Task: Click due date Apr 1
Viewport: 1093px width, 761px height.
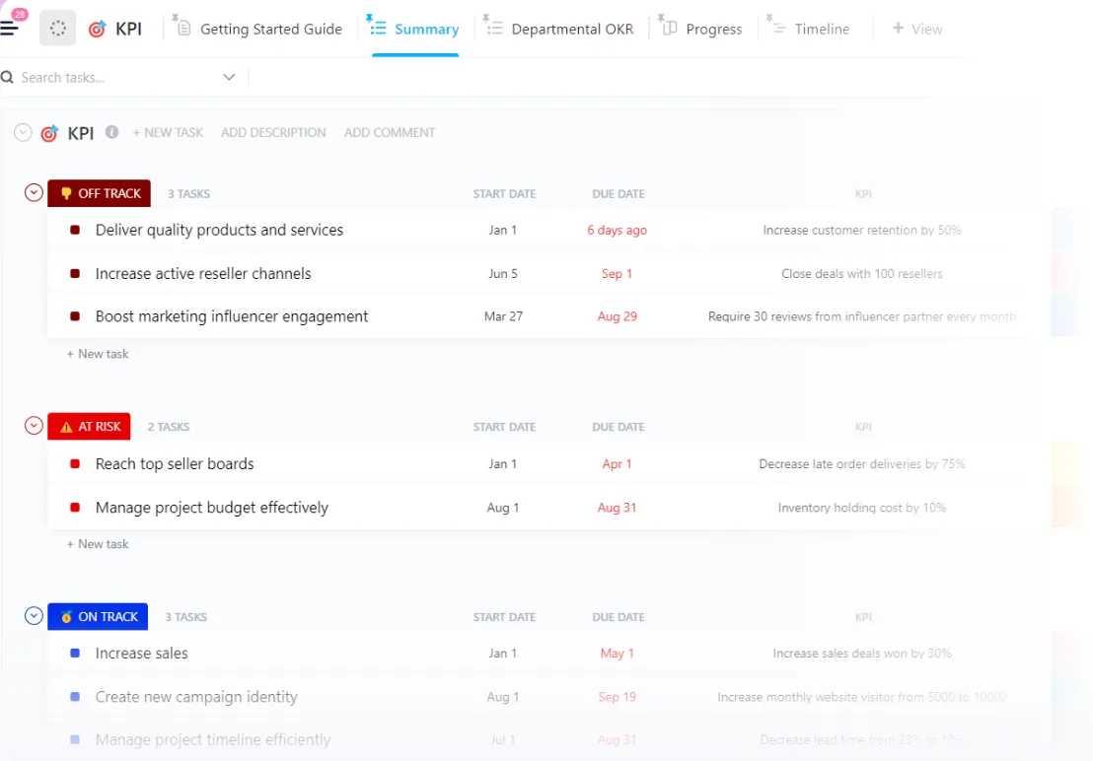Action: 617,463
